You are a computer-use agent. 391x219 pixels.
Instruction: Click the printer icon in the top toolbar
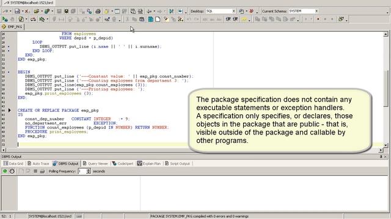(x=98, y=11)
